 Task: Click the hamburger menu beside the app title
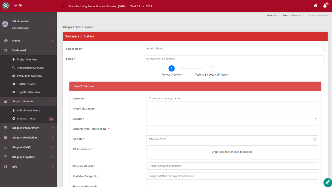63,6
